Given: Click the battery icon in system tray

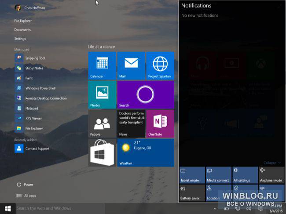Looking at the screenshot, I should coord(227,209).
